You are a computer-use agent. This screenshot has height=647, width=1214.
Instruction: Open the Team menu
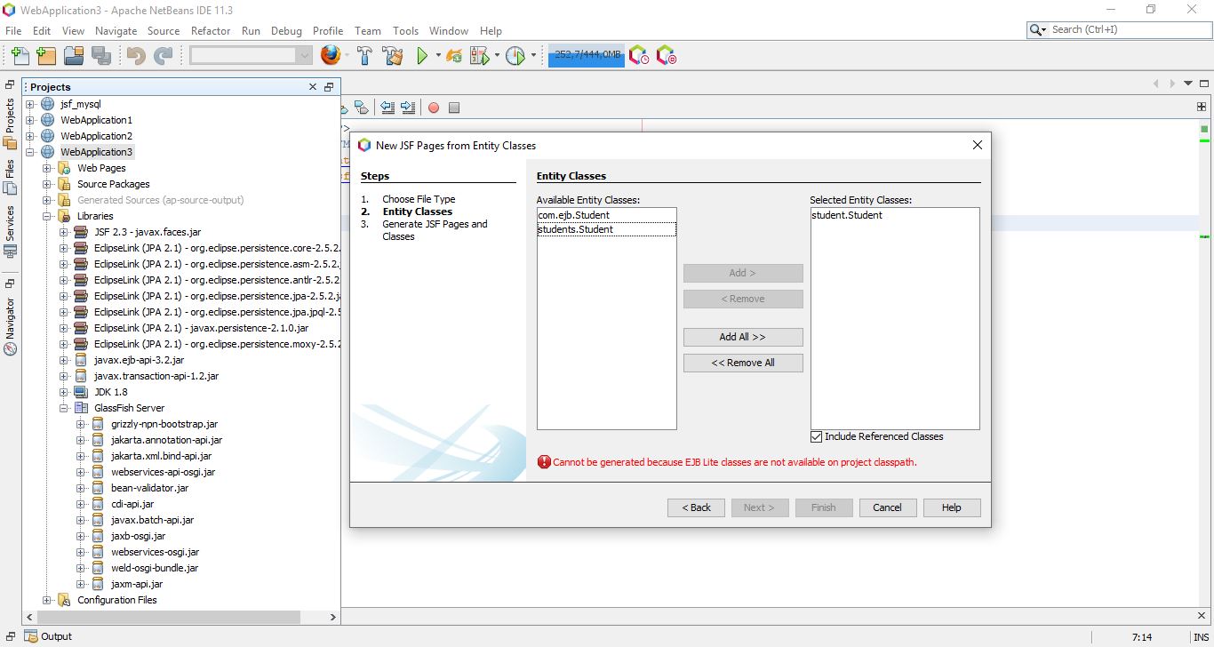click(x=367, y=30)
